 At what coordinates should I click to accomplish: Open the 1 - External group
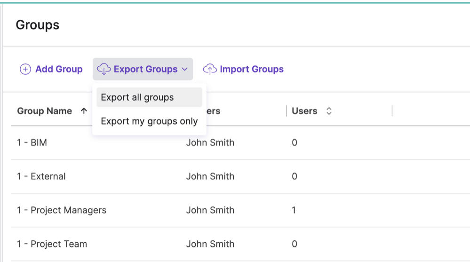point(41,176)
